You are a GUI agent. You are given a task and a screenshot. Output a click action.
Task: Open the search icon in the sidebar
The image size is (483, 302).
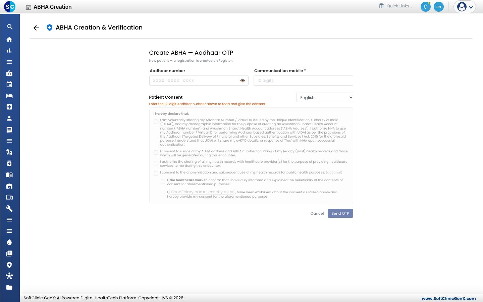(10, 27)
